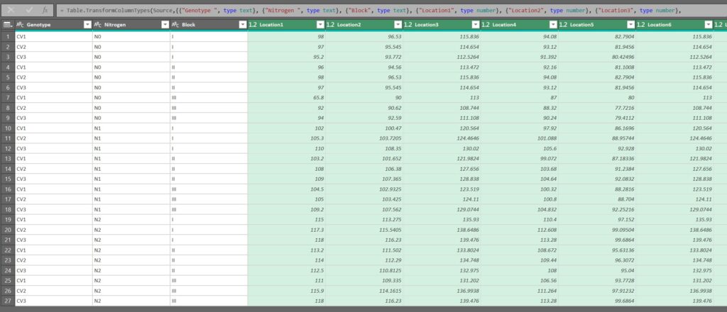Click the ABC data type icon for Genotype

point(21,25)
